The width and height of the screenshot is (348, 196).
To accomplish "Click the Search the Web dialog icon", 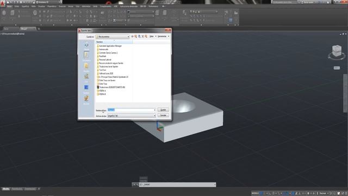I will [x=139, y=36].
